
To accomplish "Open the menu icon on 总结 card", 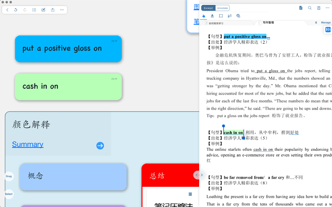I will click(190, 194).
